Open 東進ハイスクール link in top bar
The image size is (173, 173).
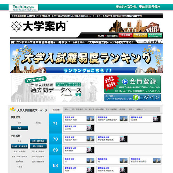click(x=126, y=7)
